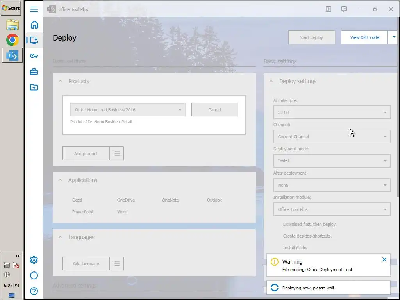Click the volume speaker tray icon
The image size is (400, 300).
click(x=7, y=275)
